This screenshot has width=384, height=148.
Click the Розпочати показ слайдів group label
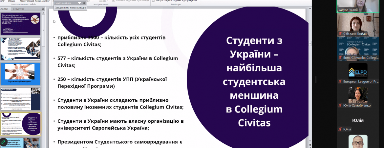tap(23, 4)
